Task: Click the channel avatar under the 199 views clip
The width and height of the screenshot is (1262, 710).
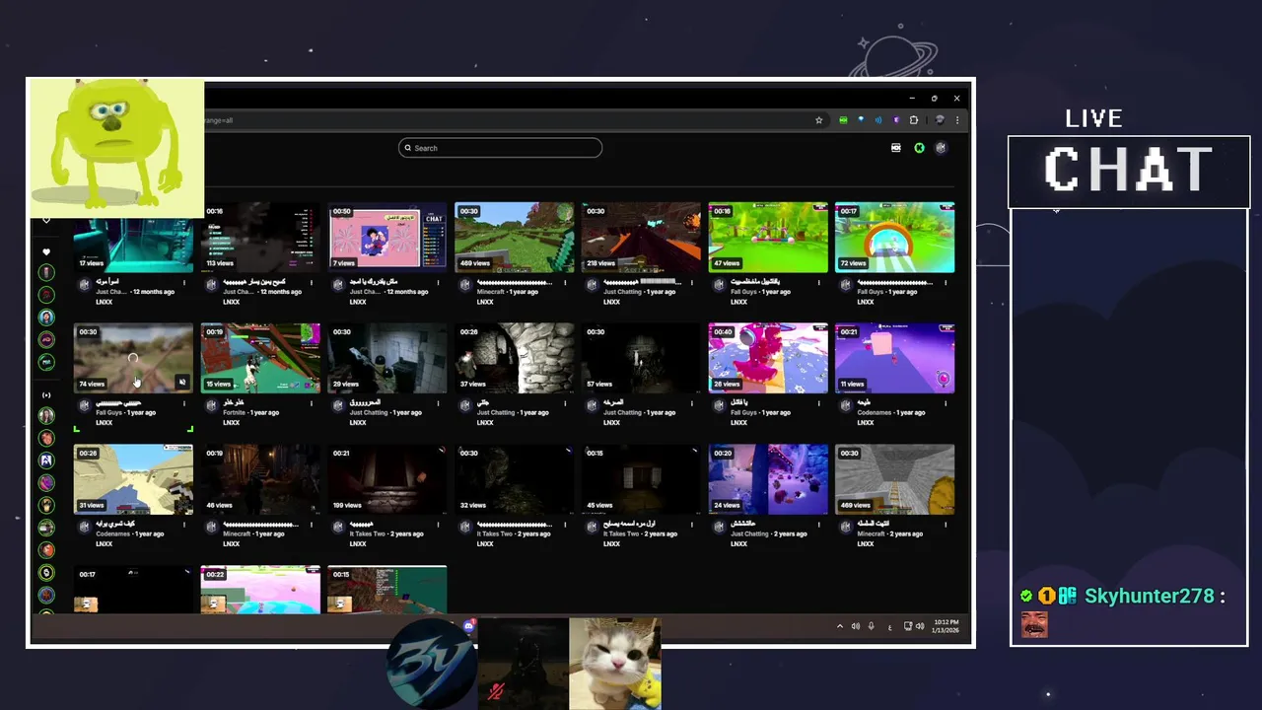Action: [x=338, y=527]
